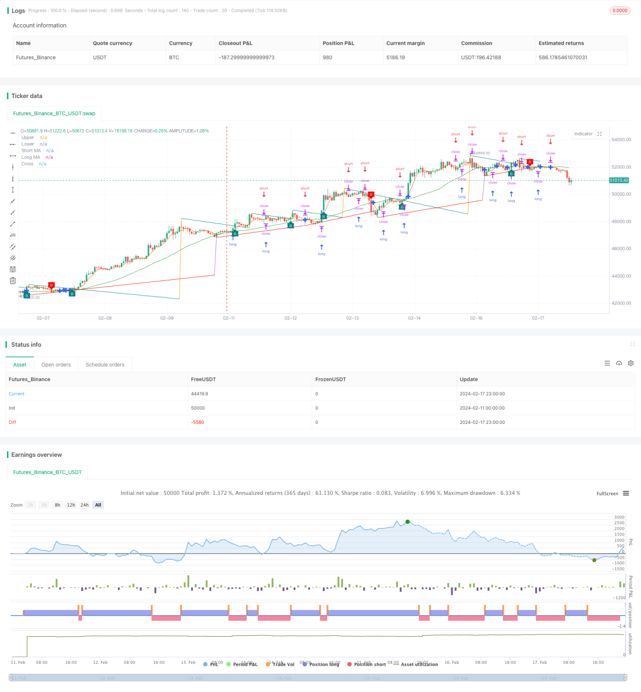Open the Futures_Binance_BTC_USDT:swap ticker tab

(54, 113)
